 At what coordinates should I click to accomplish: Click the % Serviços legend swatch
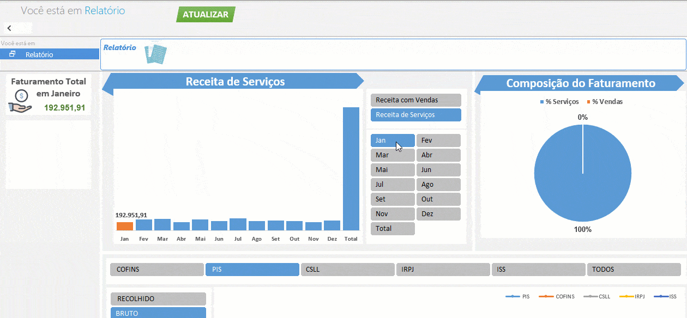(x=542, y=102)
